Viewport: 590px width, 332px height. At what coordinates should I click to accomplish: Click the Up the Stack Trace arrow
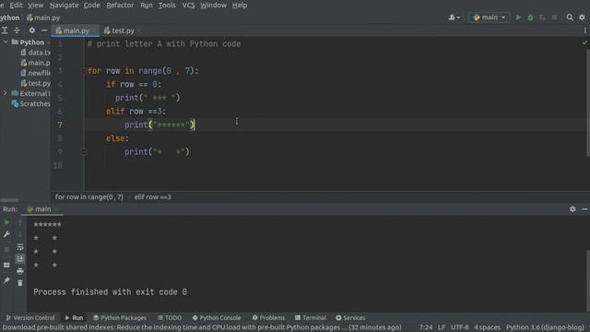pos(20,222)
